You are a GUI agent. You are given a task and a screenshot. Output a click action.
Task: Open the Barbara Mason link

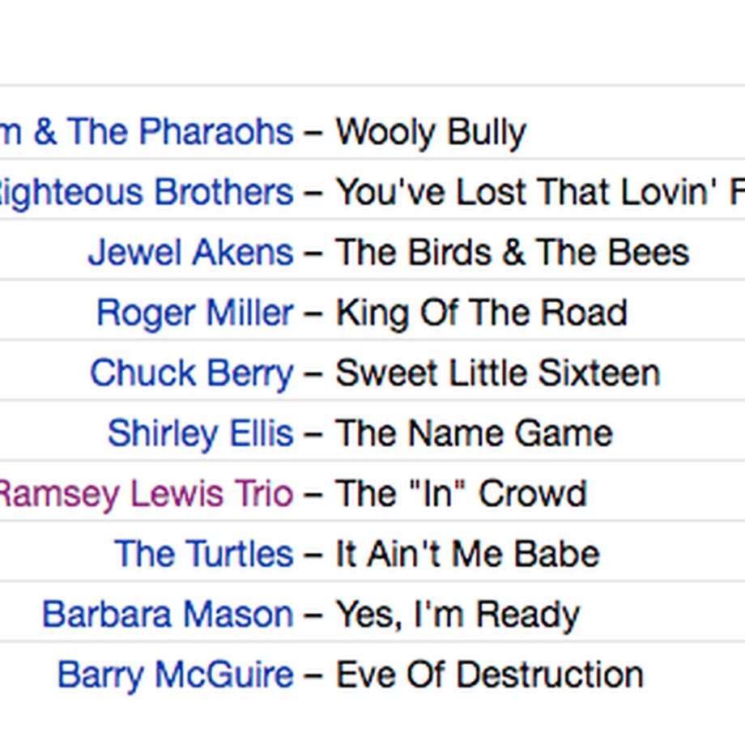point(168,615)
